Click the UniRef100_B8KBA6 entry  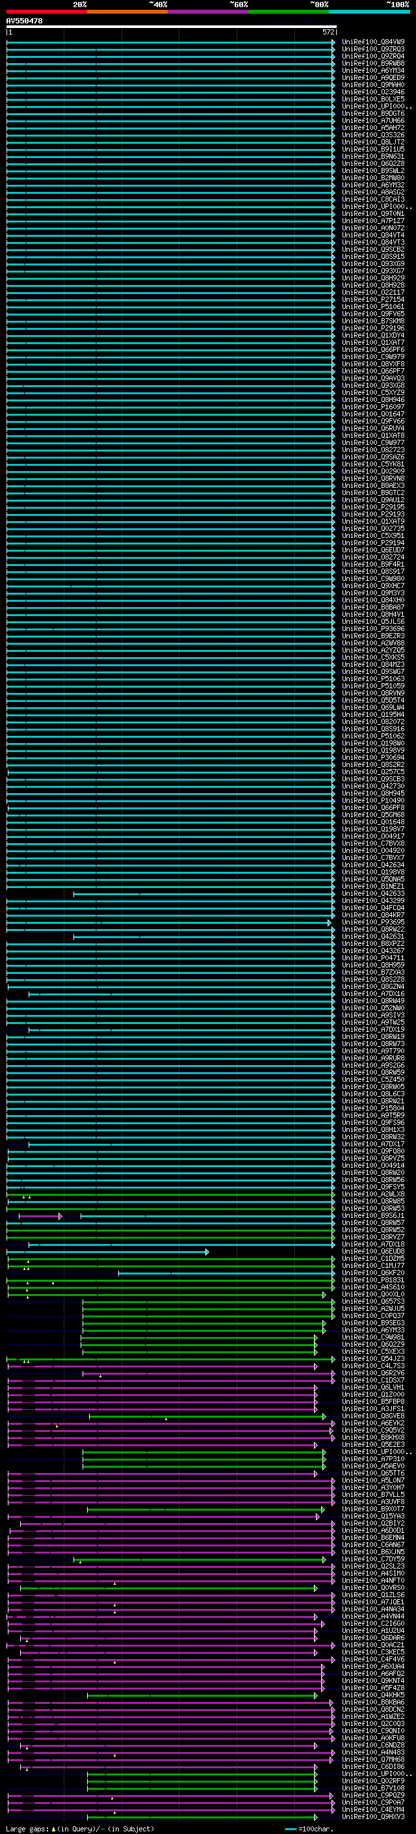tap(373, 1703)
